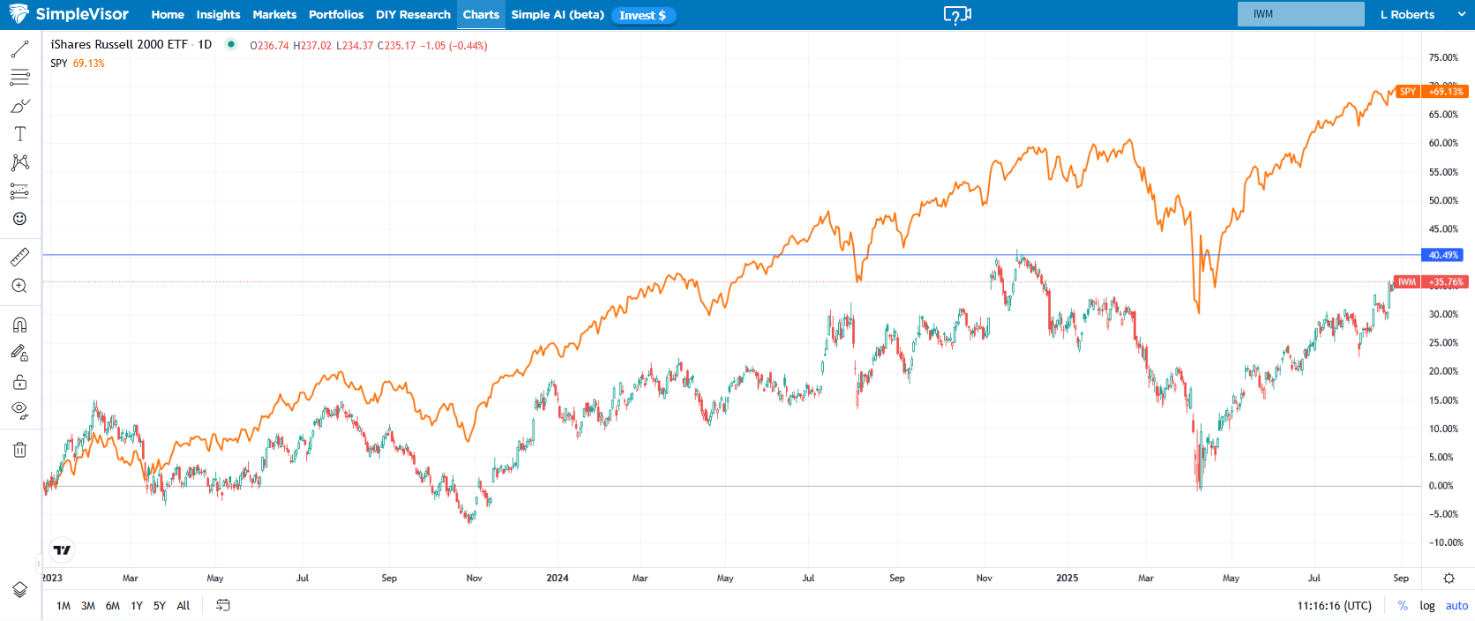Viewport: 1475px width, 621px height.
Task: Open the chart patterns tool
Action: (19, 162)
